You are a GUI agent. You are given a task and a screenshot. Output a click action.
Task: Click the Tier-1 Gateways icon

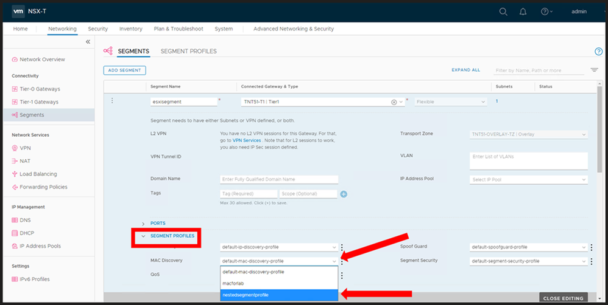tap(15, 102)
